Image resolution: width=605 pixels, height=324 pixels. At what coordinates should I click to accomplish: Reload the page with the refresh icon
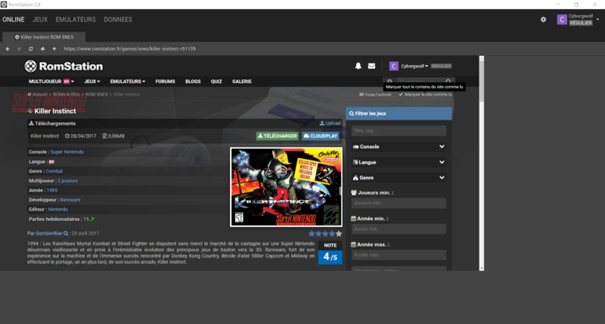pos(30,48)
